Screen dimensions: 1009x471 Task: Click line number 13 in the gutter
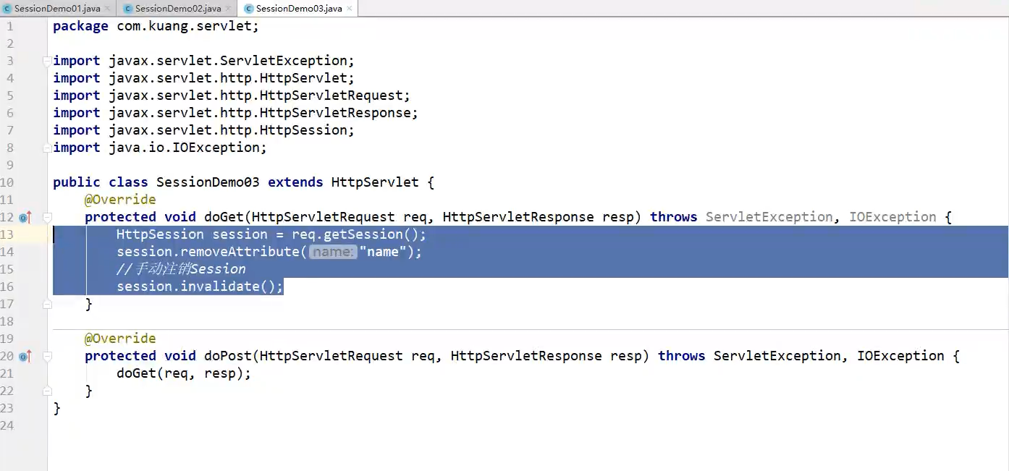tap(7, 234)
